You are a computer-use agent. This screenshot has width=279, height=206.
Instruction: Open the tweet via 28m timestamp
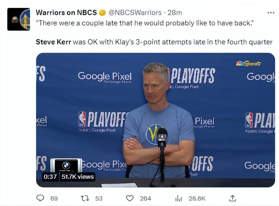(175, 13)
